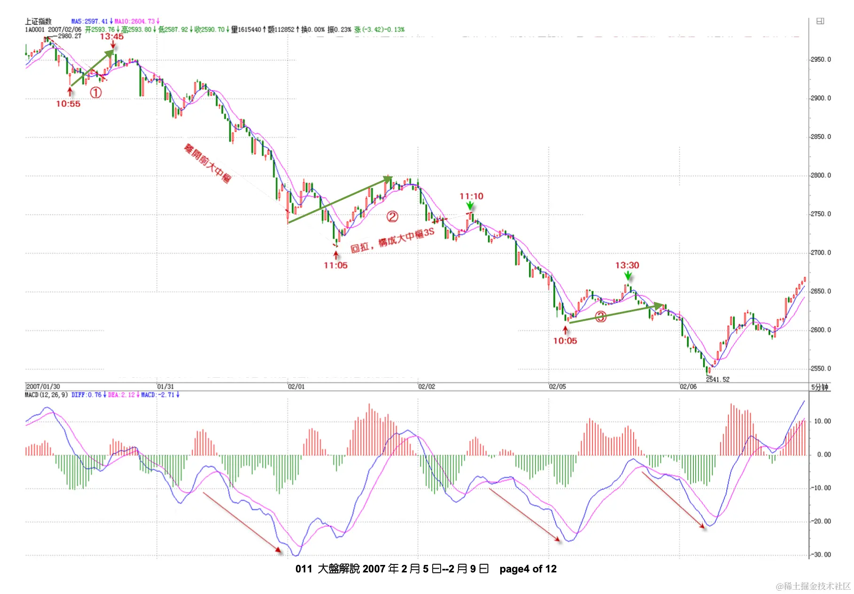Click the 10.00 MACD axis label
Viewport: 854px width, 594px height.
click(x=823, y=421)
